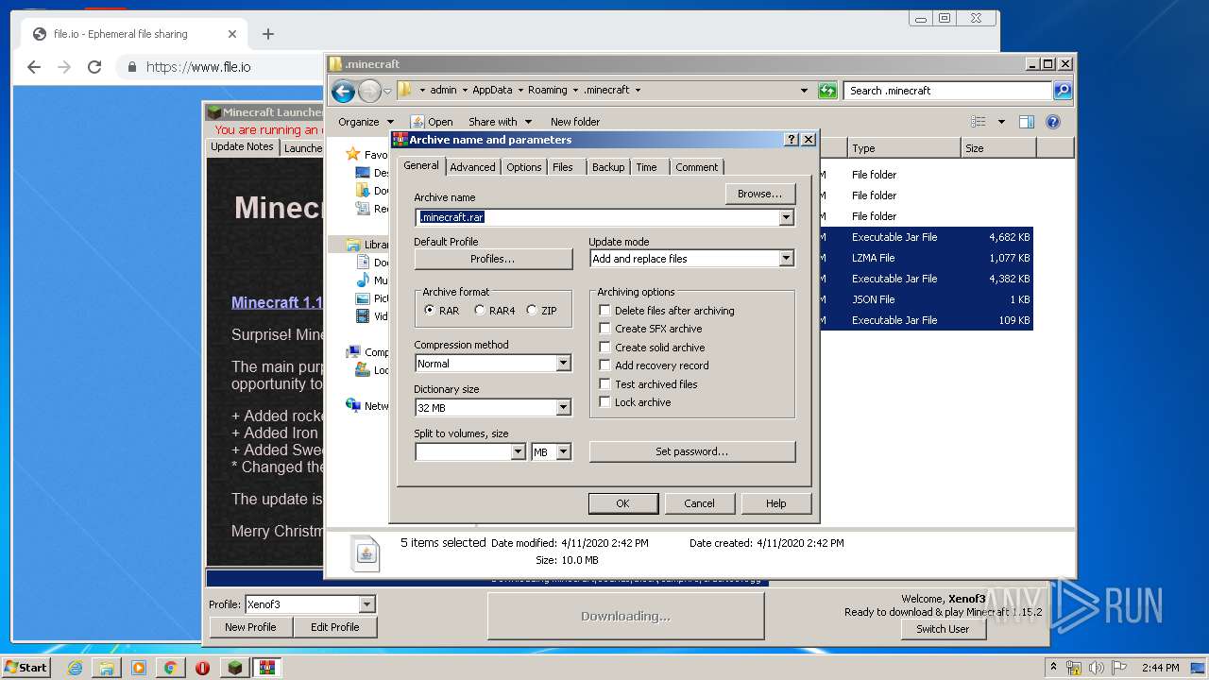Screen dimensions: 1209x680
Task: Click the Profiles... button
Action: tap(493, 259)
